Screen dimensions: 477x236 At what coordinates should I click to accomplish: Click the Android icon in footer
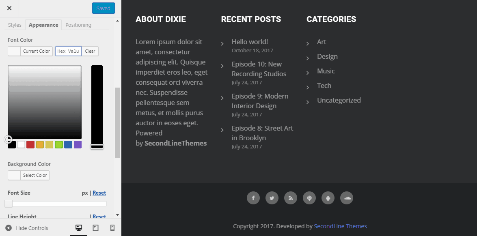click(328, 198)
